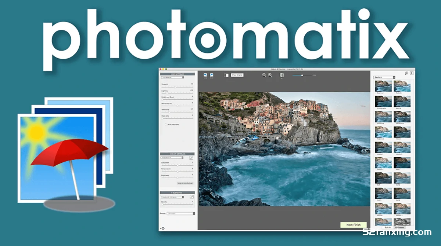Click the main coastal village preview image
The height and width of the screenshot is (246, 441).
coord(284,149)
